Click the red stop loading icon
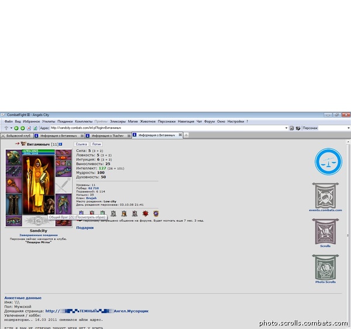The height and width of the screenshot is (329, 351). 29,128
